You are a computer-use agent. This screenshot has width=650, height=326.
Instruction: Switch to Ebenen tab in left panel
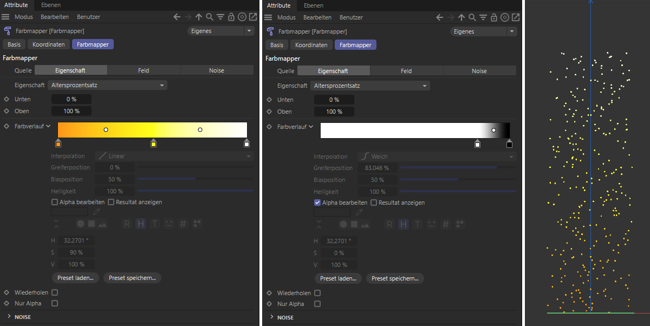click(51, 5)
